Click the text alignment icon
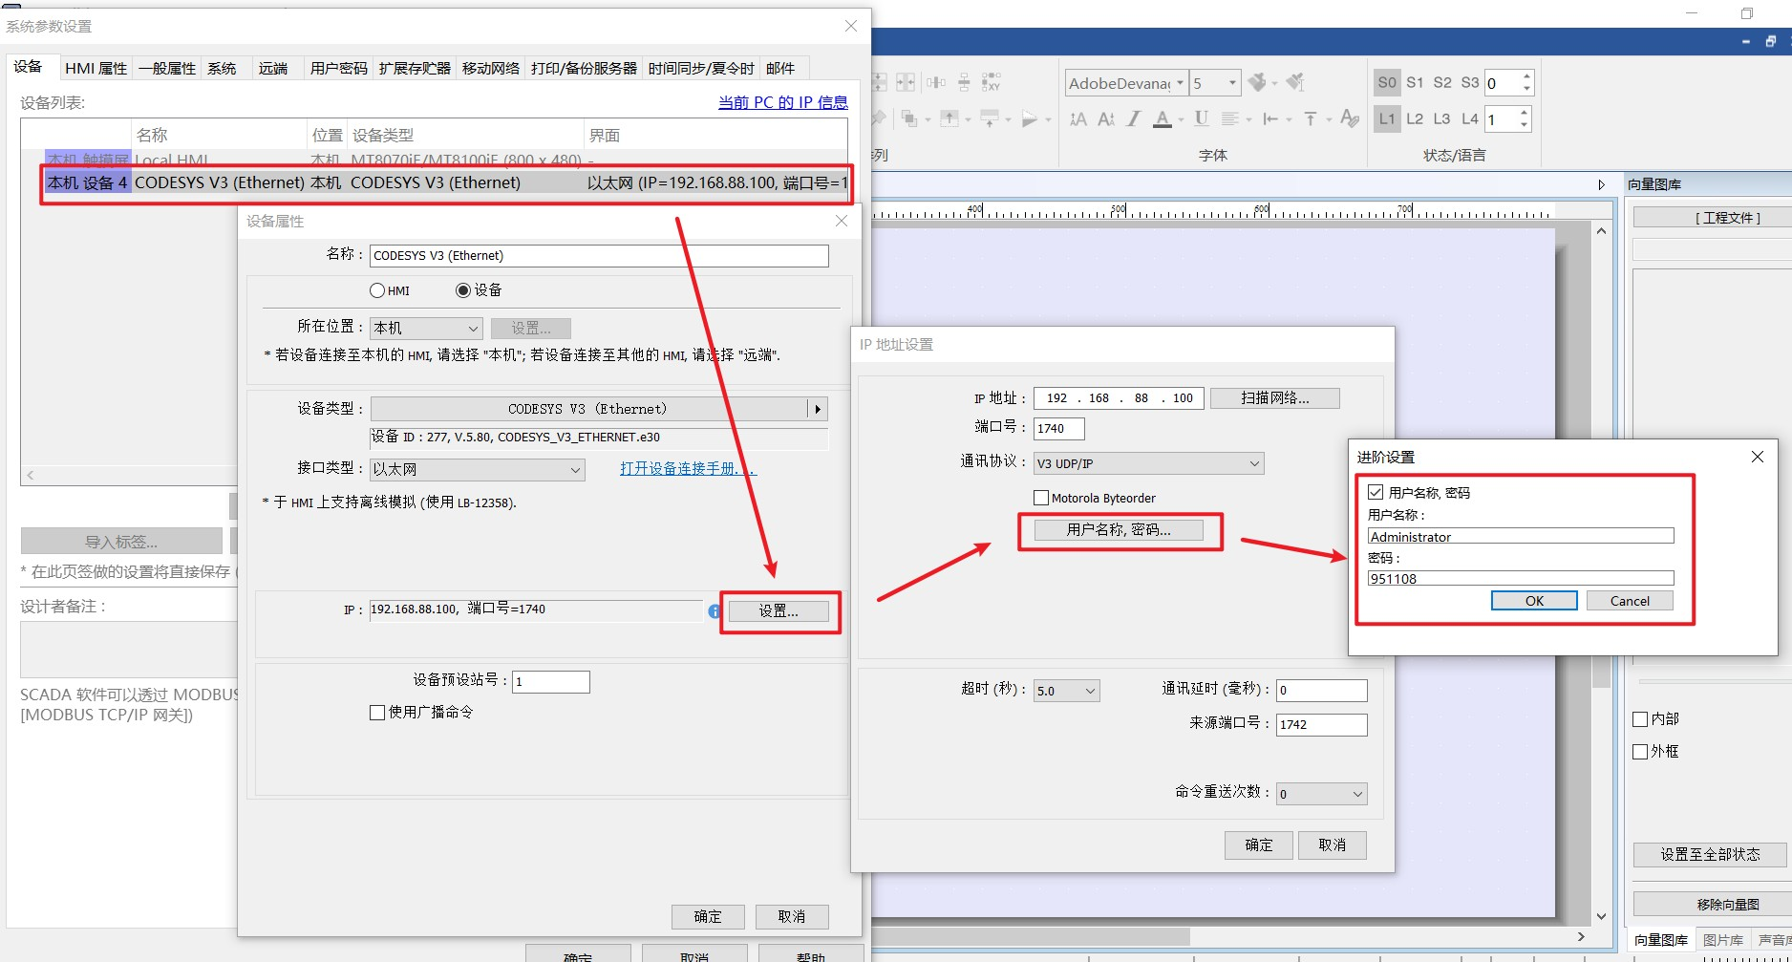1792x962 pixels. click(1230, 119)
